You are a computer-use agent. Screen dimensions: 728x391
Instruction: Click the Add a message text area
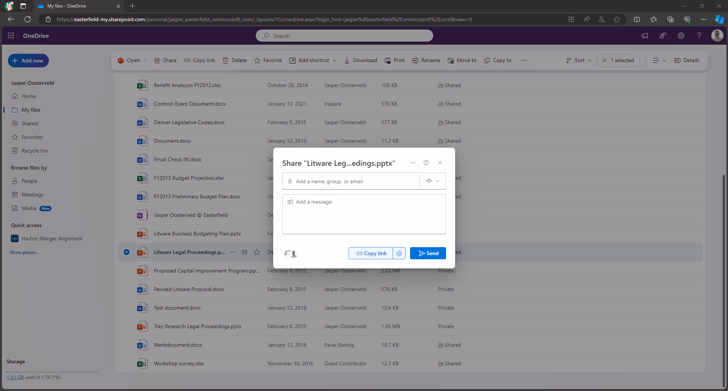pyautogui.click(x=364, y=214)
